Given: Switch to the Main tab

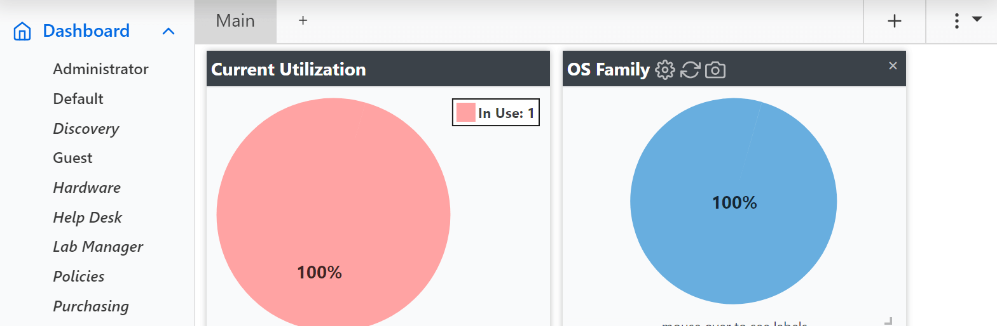Looking at the screenshot, I should (235, 20).
